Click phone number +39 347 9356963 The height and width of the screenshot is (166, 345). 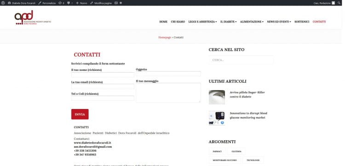coord(85,155)
